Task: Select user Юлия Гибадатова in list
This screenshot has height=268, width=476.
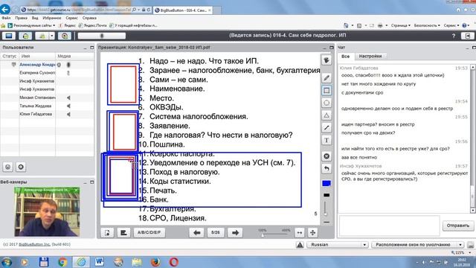Action: [36, 114]
